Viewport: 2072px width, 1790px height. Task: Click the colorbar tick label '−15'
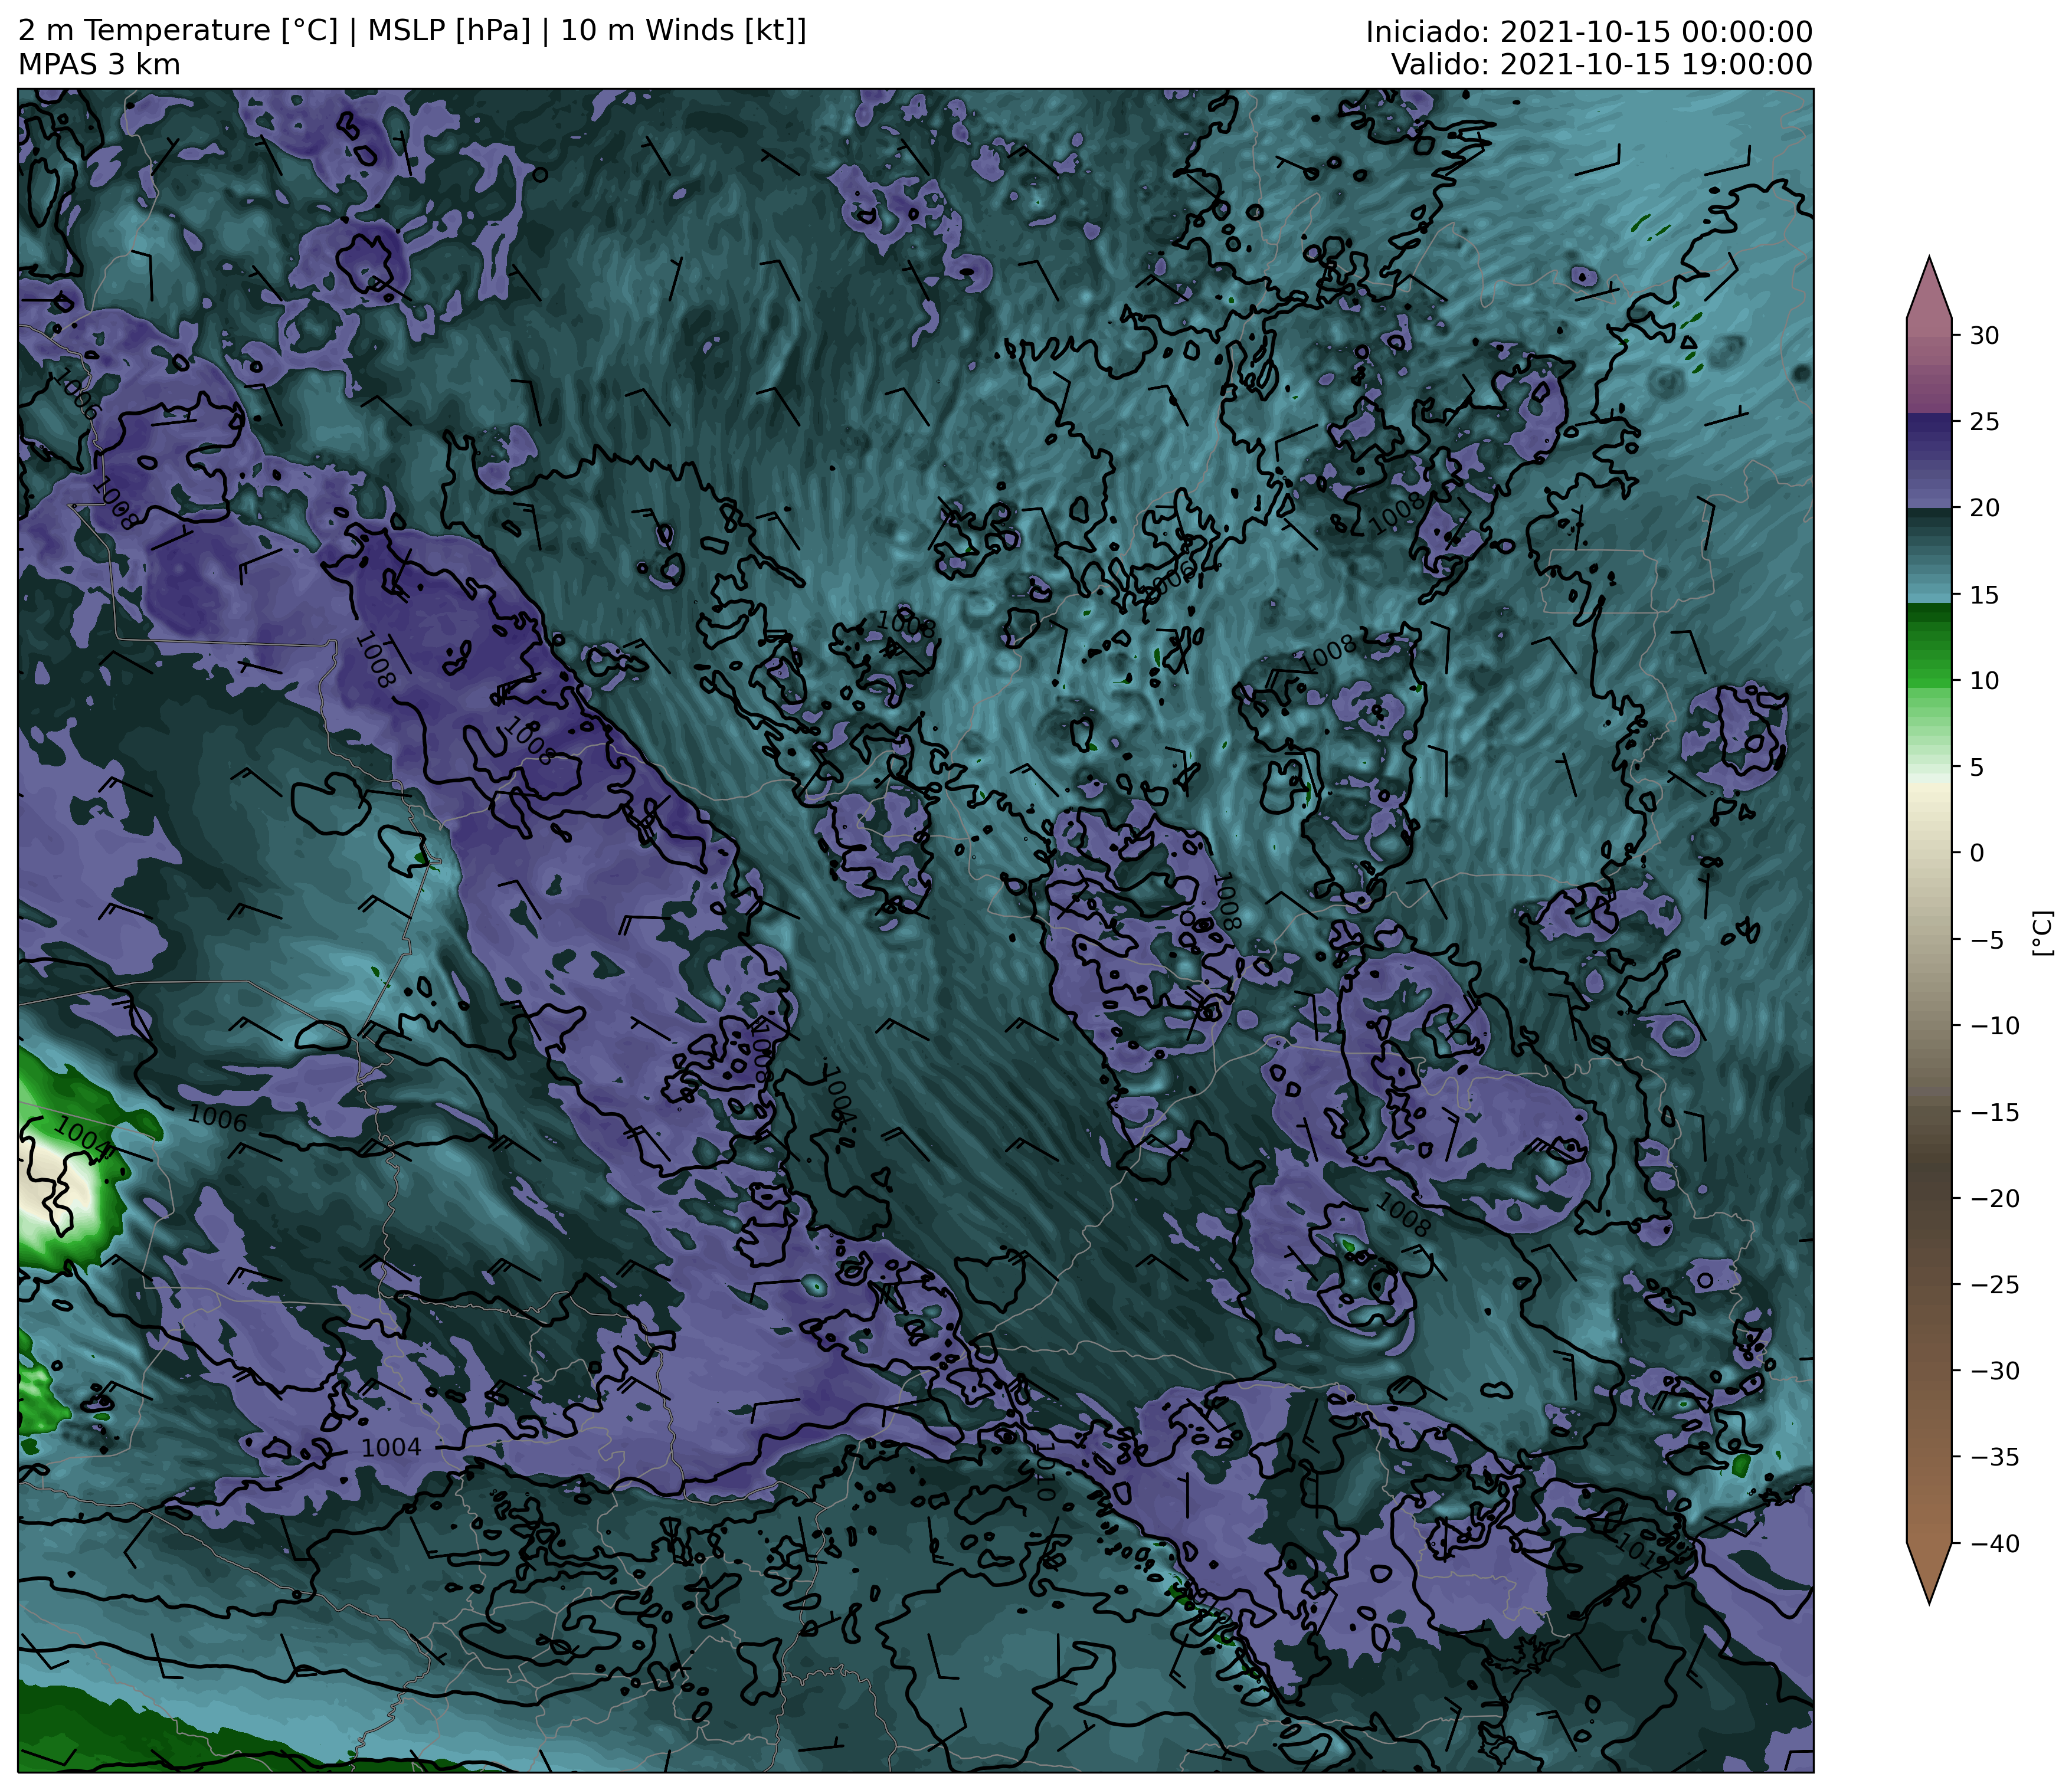tap(1994, 1112)
